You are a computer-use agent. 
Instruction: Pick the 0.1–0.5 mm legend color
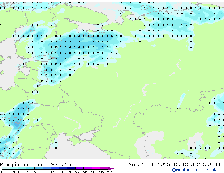6,168
